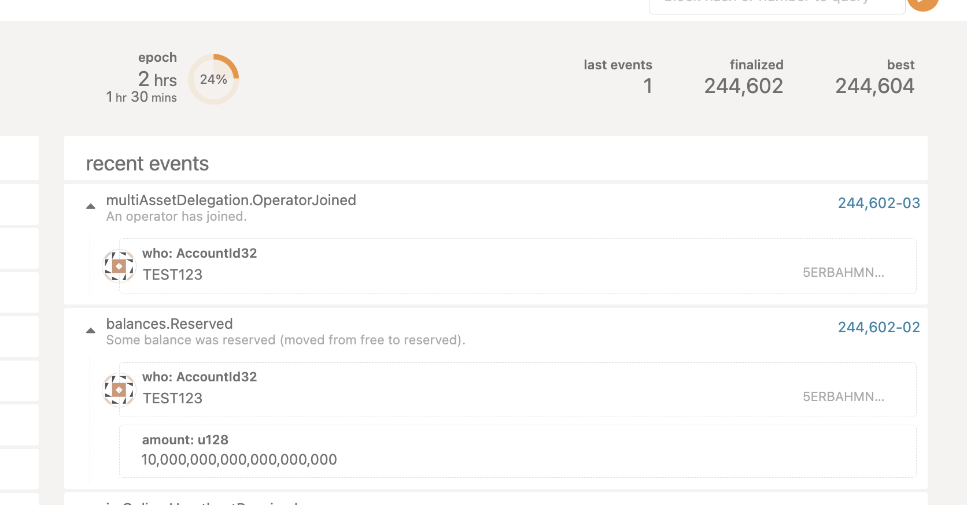Open the best block 244,604

point(875,86)
